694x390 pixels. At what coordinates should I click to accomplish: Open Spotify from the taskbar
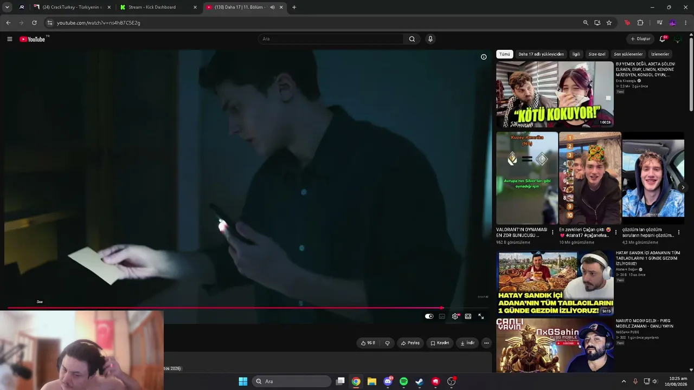coord(403,381)
